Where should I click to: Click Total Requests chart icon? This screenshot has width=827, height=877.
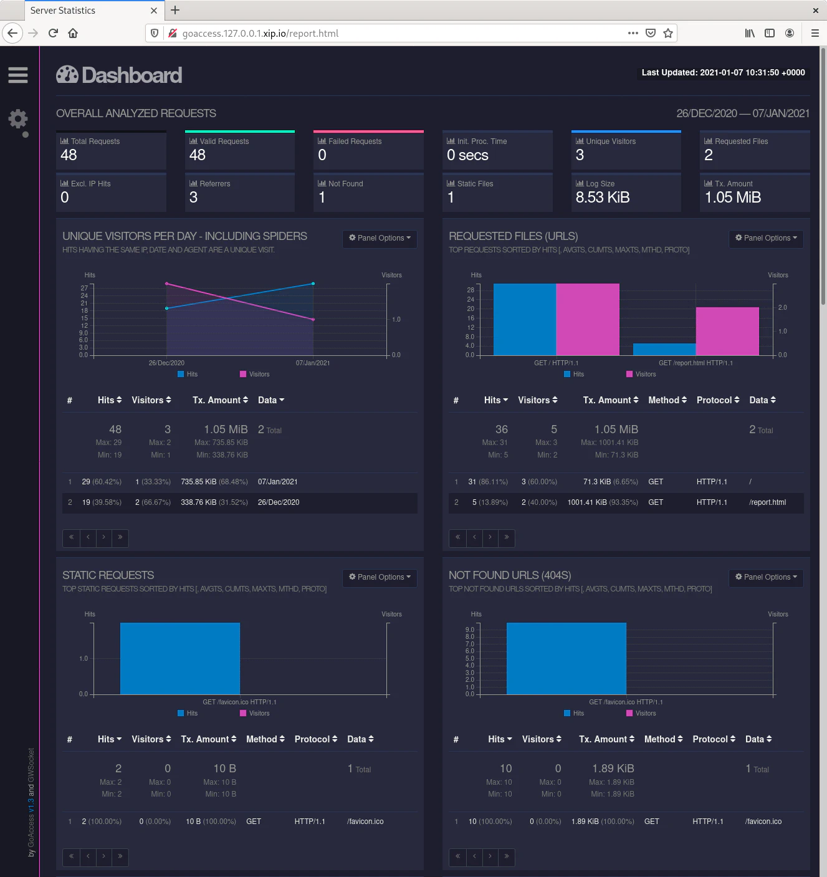pyautogui.click(x=64, y=141)
